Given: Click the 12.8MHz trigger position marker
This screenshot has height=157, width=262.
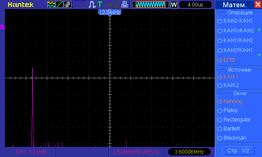Looking at the screenshot, I should click(110, 12).
